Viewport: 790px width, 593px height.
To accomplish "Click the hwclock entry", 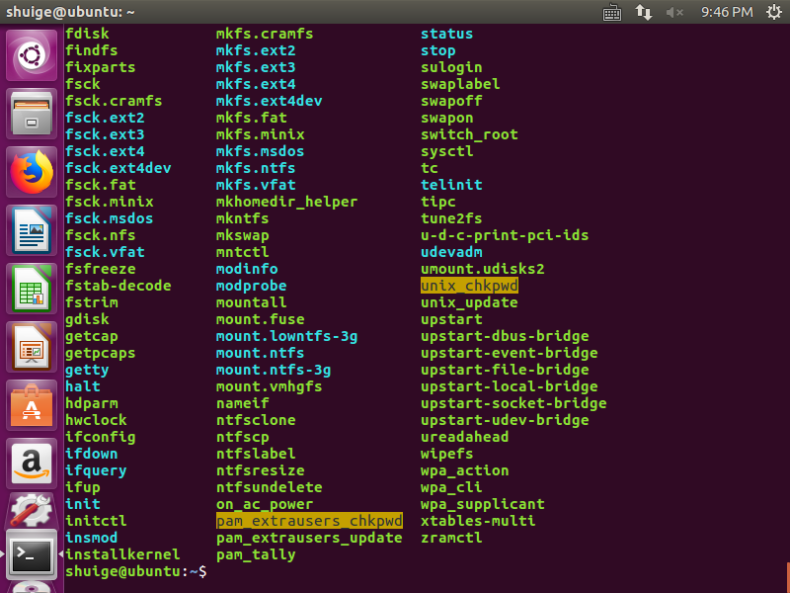I will (x=96, y=420).
